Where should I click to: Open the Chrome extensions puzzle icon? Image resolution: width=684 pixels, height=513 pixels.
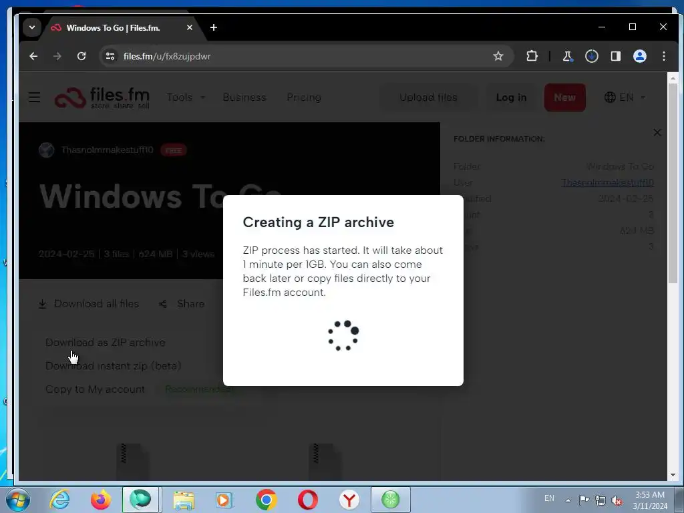click(x=532, y=56)
